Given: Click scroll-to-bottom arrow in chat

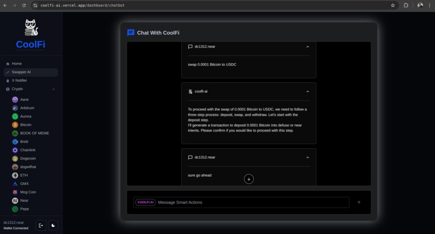Looking at the screenshot, I should 249,179.
